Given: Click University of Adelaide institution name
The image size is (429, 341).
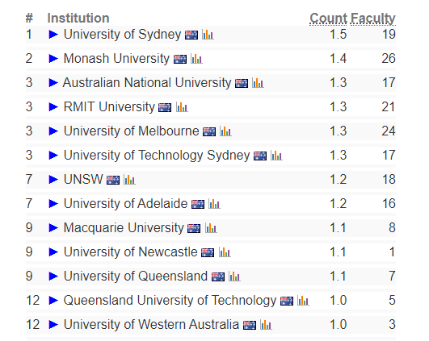Looking at the screenshot, I should coord(125,203).
